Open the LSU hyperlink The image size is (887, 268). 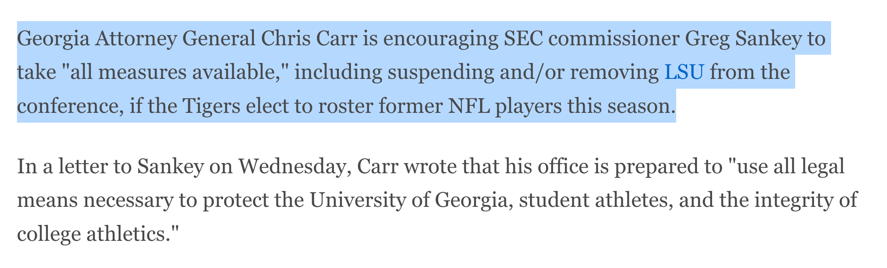[x=684, y=72]
